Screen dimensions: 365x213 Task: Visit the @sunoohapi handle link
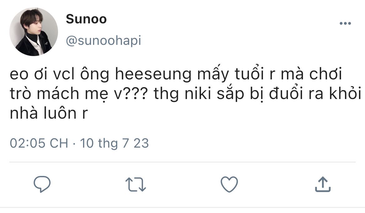click(104, 41)
